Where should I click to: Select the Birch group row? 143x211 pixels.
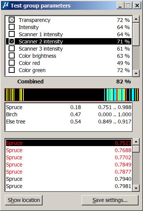click(68, 114)
